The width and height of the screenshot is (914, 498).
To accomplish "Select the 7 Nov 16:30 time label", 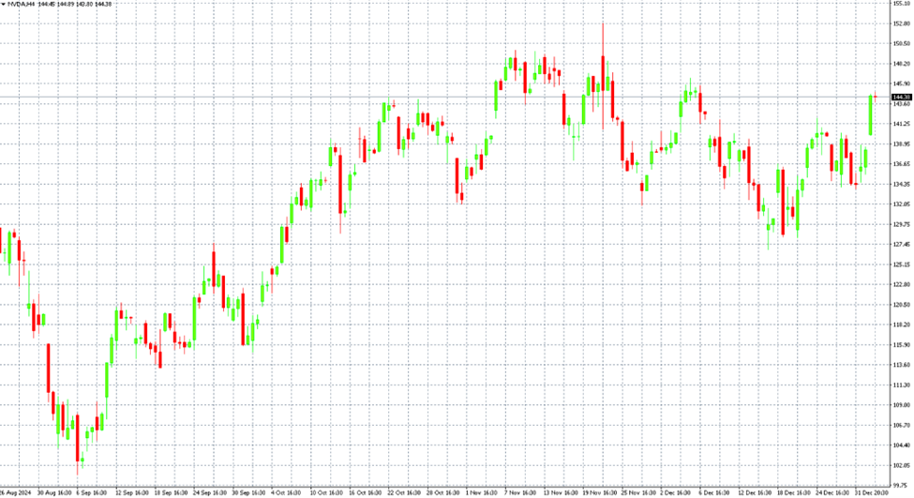I will coord(520,492).
